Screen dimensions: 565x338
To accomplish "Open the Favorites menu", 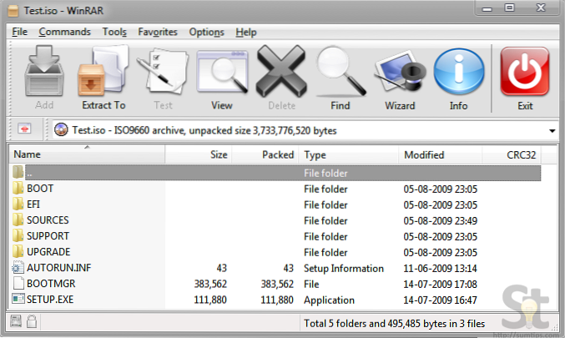I will click(158, 33).
